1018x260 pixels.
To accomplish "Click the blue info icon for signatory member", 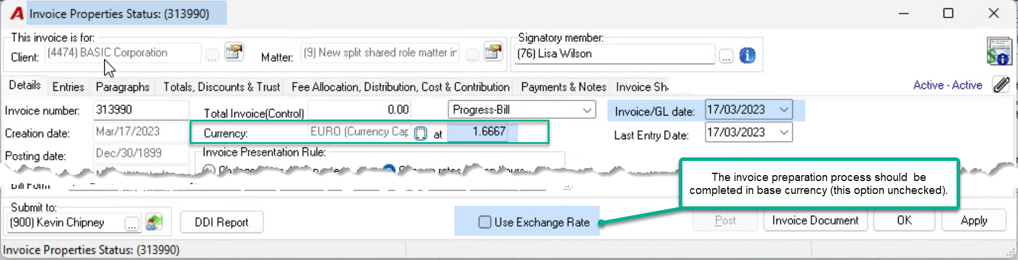I will pos(747,55).
